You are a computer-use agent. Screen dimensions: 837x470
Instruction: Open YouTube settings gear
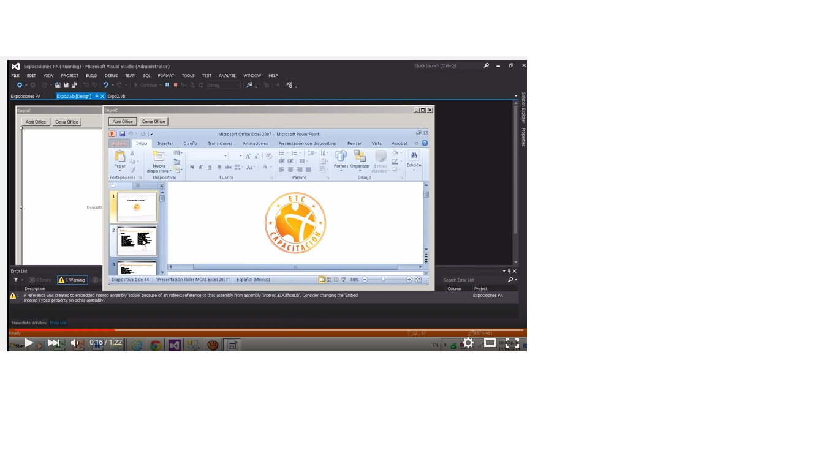[x=468, y=343]
